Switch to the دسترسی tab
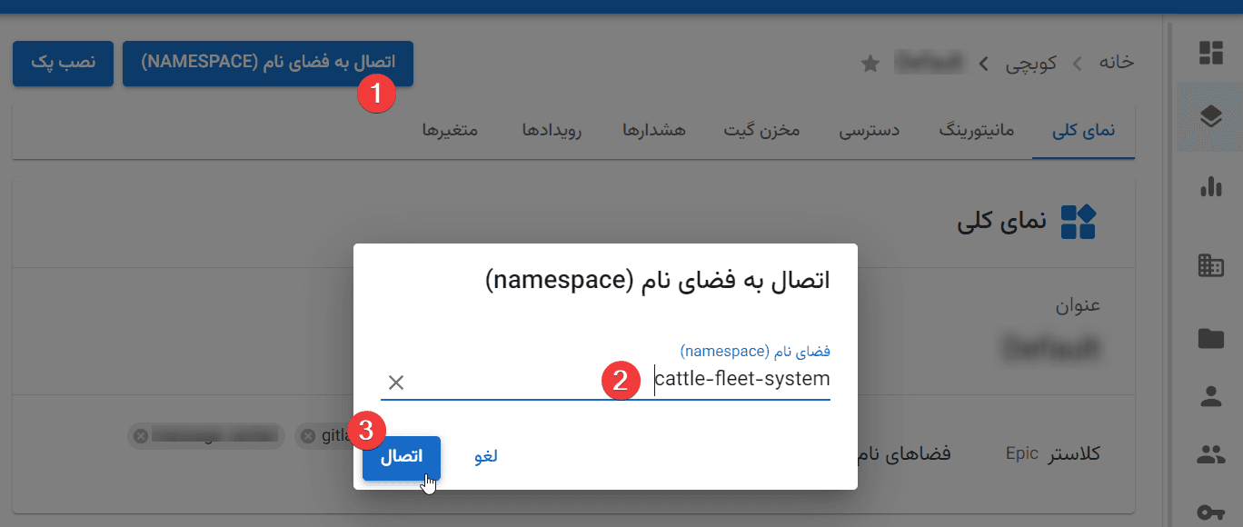Image resolution: width=1243 pixels, height=527 pixels. coord(869,131)
